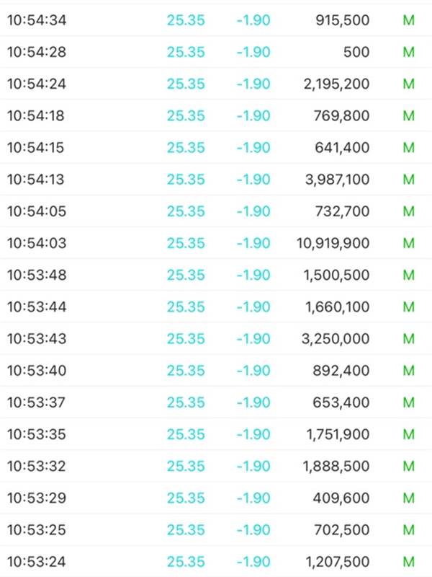Click the M marker on 10:54:15 row
This screenshot has height=577, width=432.
coord(408,148)
